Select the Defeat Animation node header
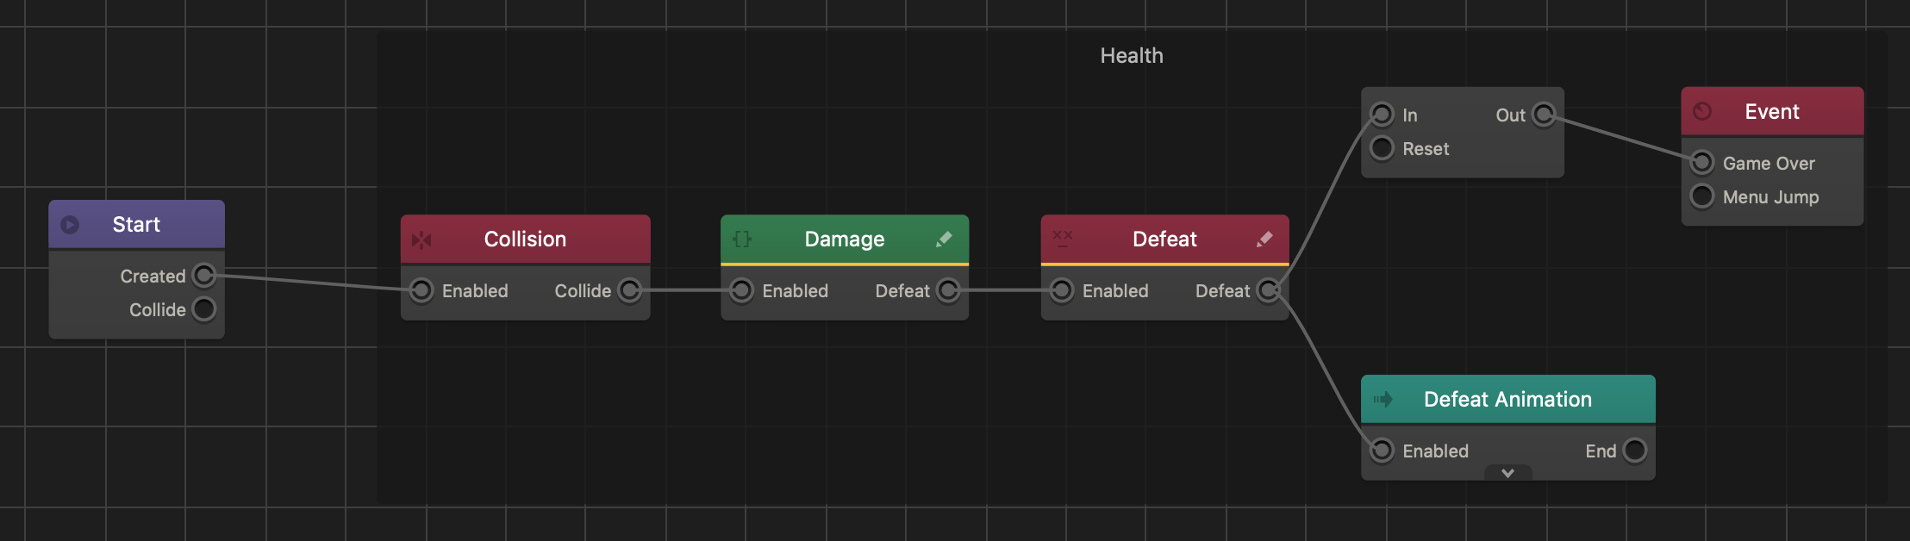The image size is (1910, 541). [x=1507, y=399]
